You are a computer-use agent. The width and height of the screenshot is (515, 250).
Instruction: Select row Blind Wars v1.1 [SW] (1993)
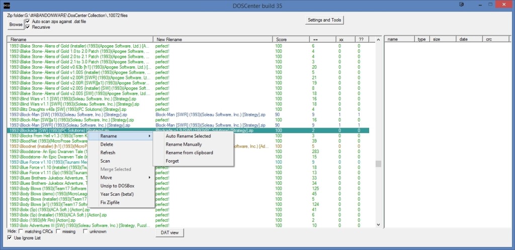[188, 98]
